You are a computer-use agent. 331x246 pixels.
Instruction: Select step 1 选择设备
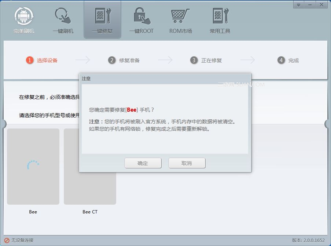click(42, 60)
